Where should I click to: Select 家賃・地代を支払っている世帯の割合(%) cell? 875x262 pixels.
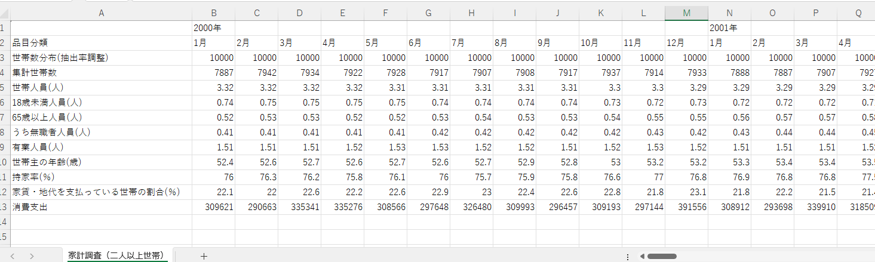[x=101, y=192]
